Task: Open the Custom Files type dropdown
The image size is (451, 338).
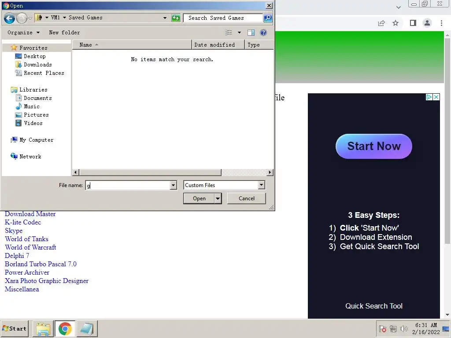Action: [261, 185]
